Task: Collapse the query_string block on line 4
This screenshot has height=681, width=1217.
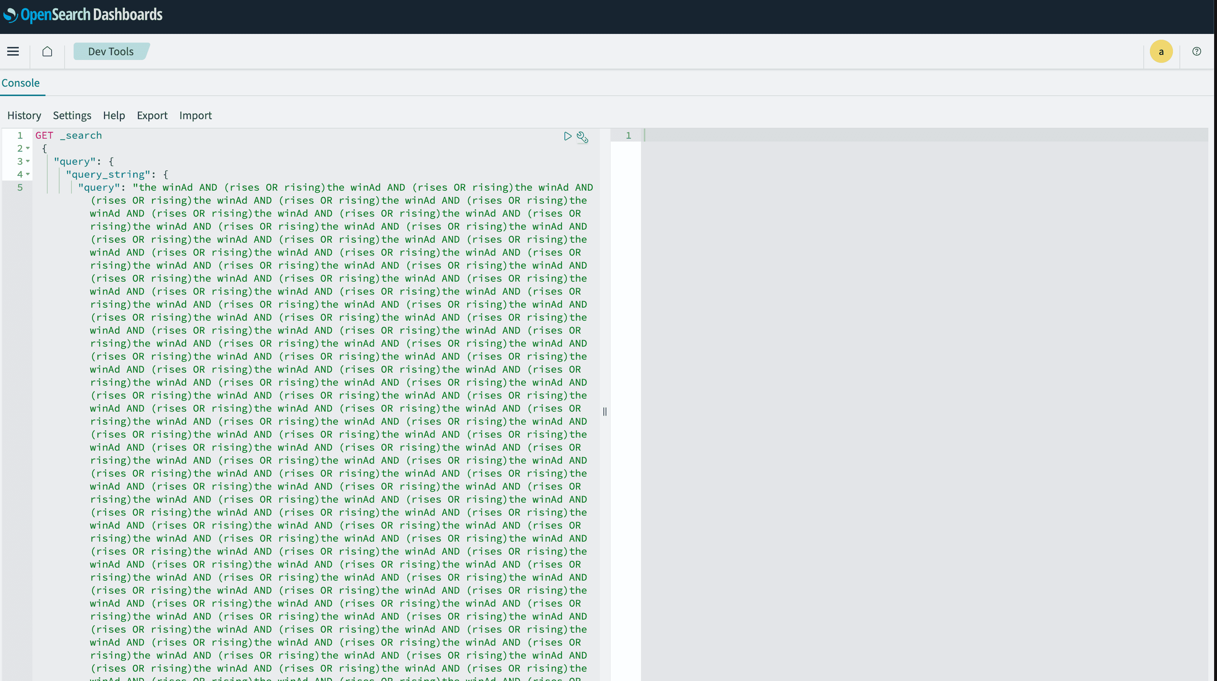Action: [x=27, y=174]
